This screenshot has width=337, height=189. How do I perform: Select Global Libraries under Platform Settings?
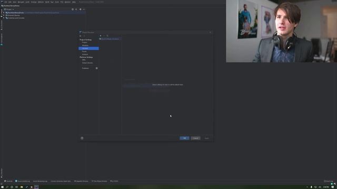tap(87, 63)
